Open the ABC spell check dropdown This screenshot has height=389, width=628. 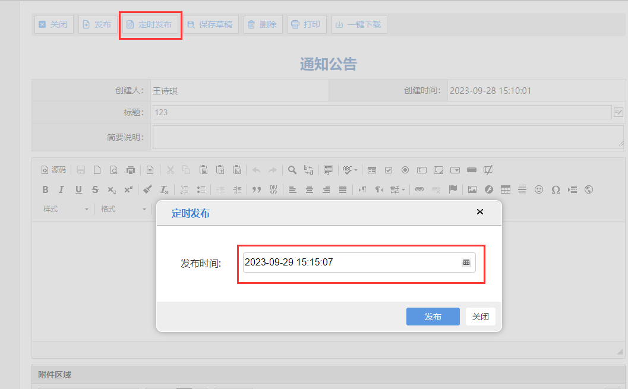coord(350,170)
